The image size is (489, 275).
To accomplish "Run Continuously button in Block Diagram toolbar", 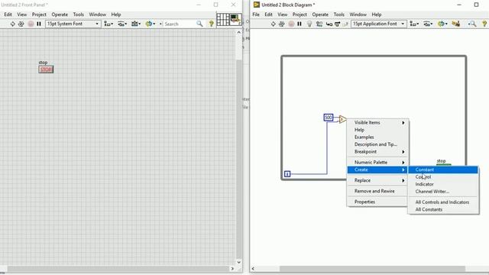I will click(282, 24).
